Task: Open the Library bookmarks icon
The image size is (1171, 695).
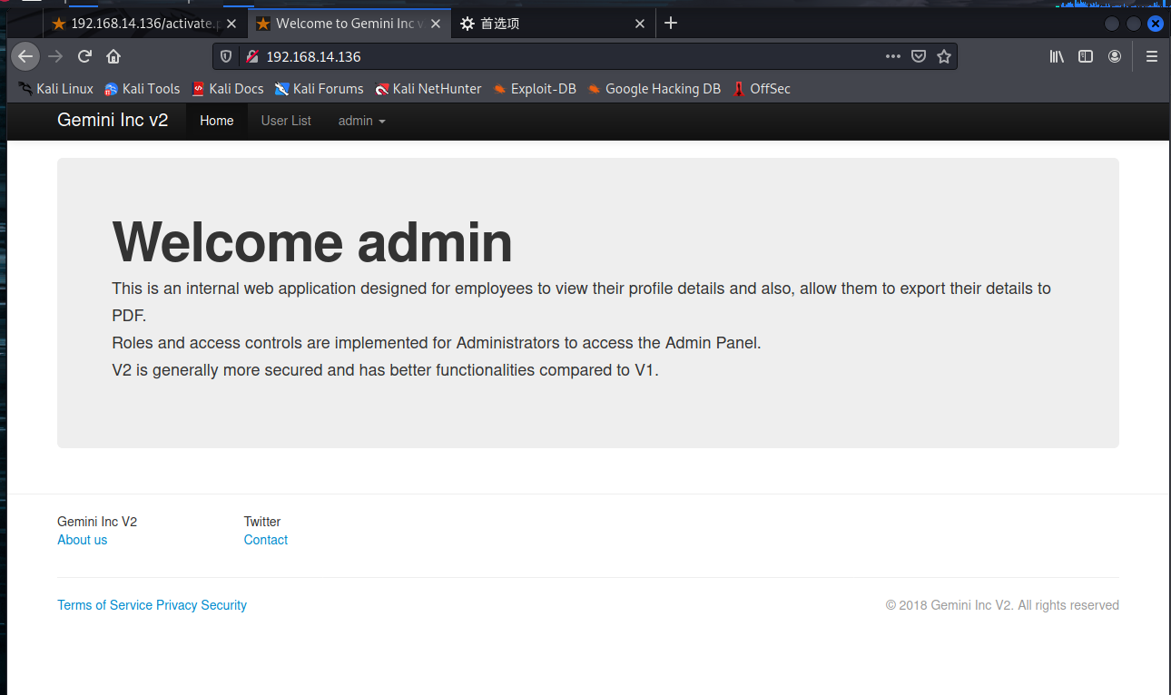Action: click(1057, 56)
